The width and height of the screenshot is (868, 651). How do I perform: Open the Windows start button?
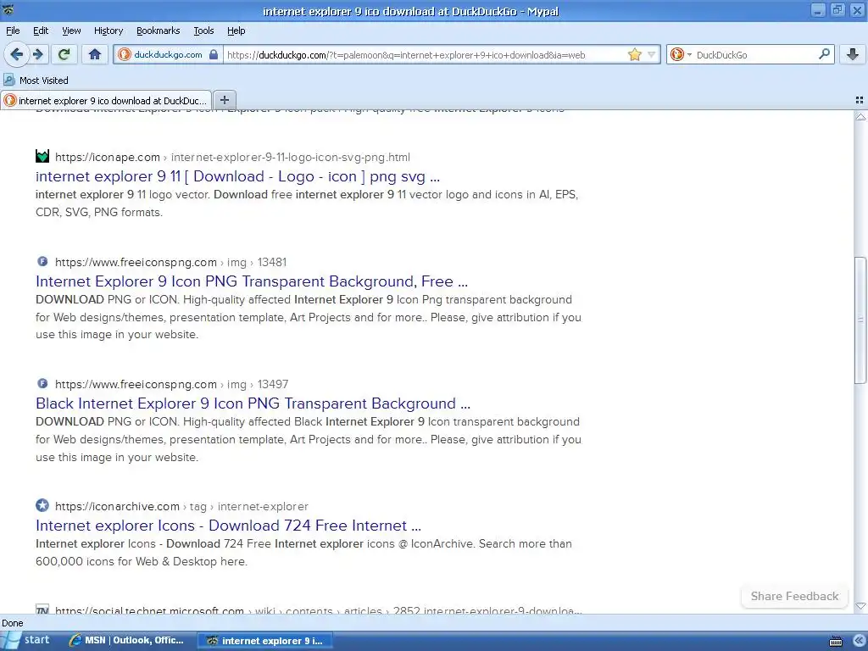[26, 641]
